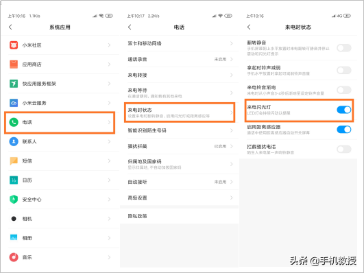Go back from 系统应用 screen
The height and width of the screenshot is (273, 364).
pyautogui.click(x=10, y=27)
